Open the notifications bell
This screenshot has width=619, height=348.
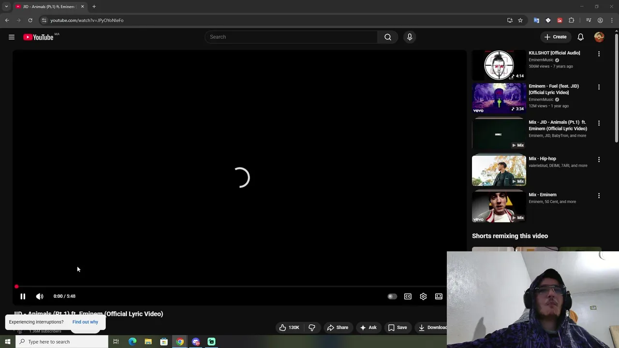click(581, 37)
